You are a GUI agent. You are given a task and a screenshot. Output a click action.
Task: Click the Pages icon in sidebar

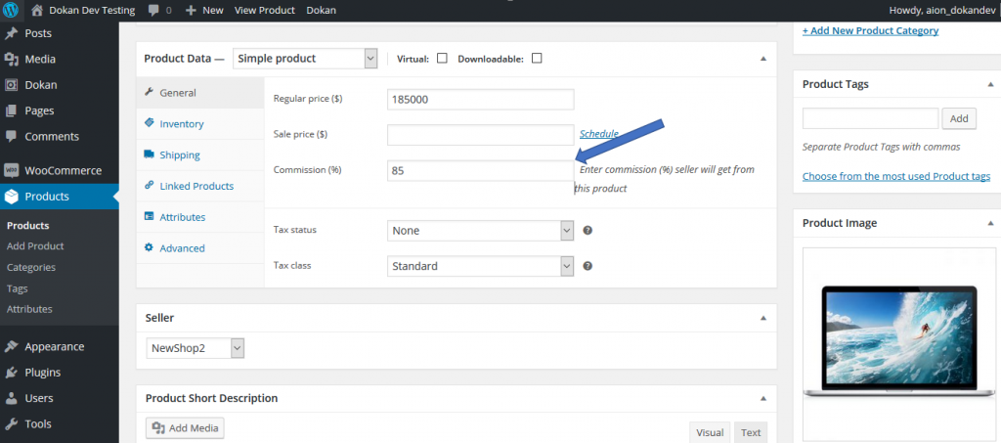pyautogui.click(x=11, y=111)
